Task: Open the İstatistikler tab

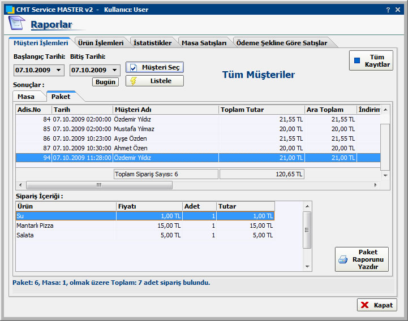Action: (152, 43)
